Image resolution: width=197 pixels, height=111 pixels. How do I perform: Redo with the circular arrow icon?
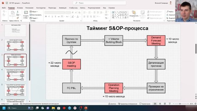(x=4, y=15)
